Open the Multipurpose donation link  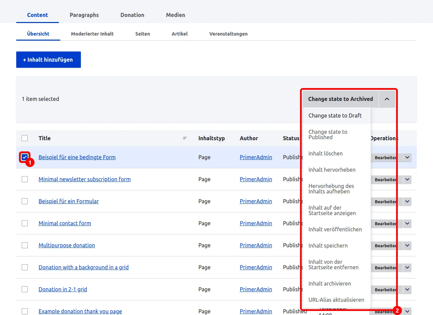tap(67, 245)
